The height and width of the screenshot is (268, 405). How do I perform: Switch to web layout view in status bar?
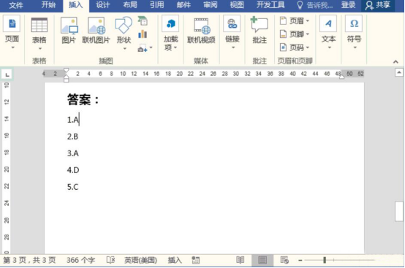coord(284,260)
